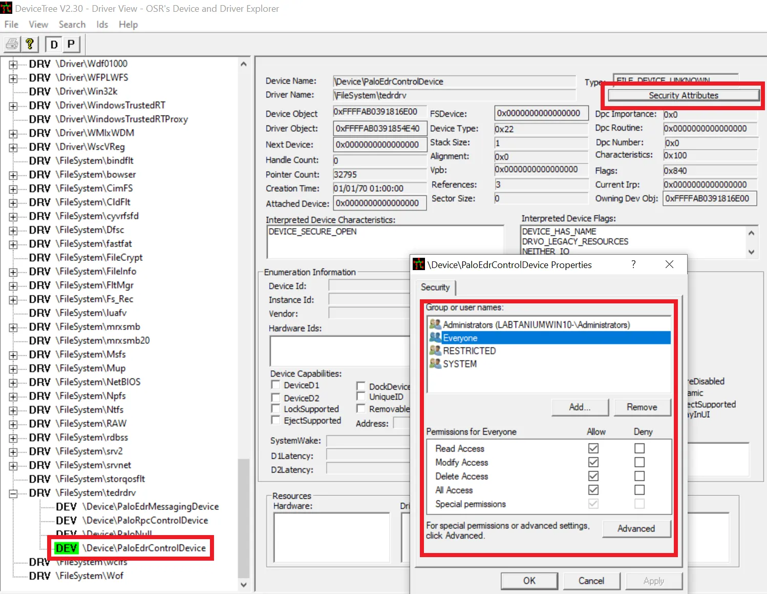Open the Ids menu
The height and width of the screenshot is (594, 767).
click(102, 25)
